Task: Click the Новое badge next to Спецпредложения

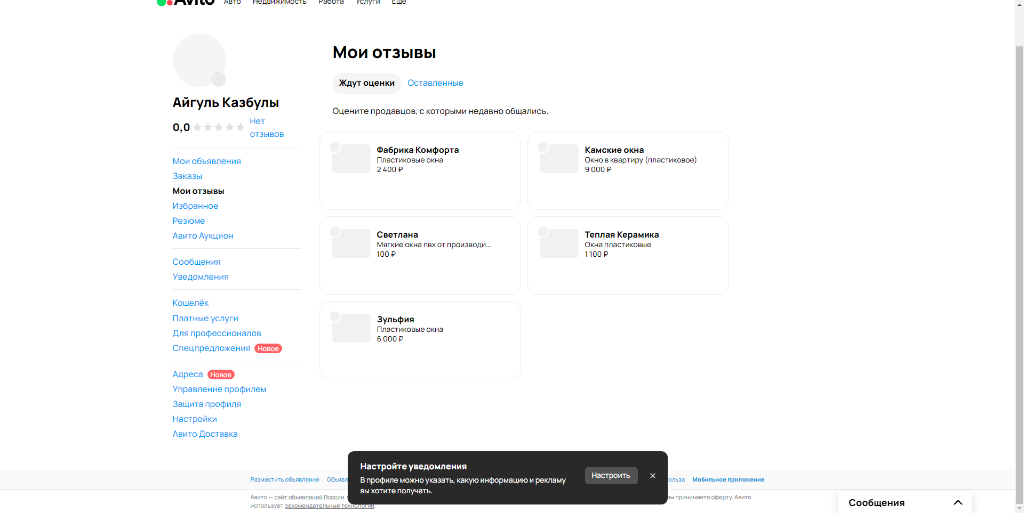Action: click(268, 349)
